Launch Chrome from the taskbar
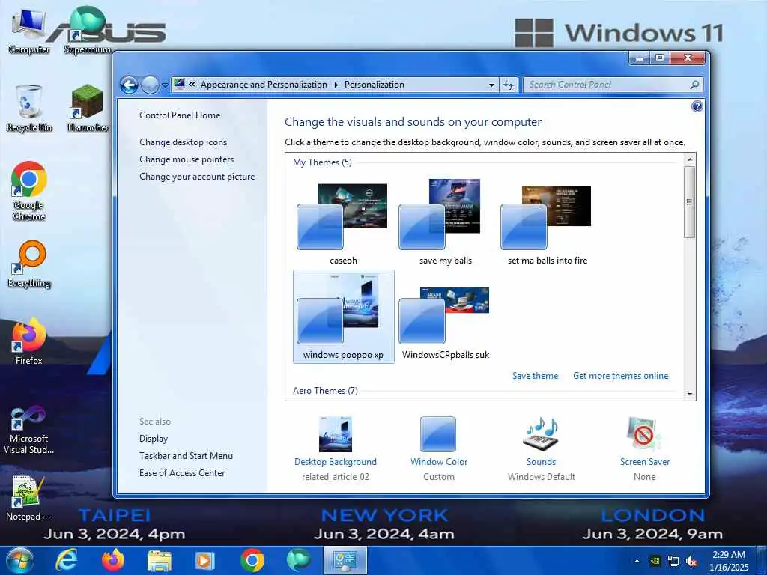767x575 pixels. point(252,560)
